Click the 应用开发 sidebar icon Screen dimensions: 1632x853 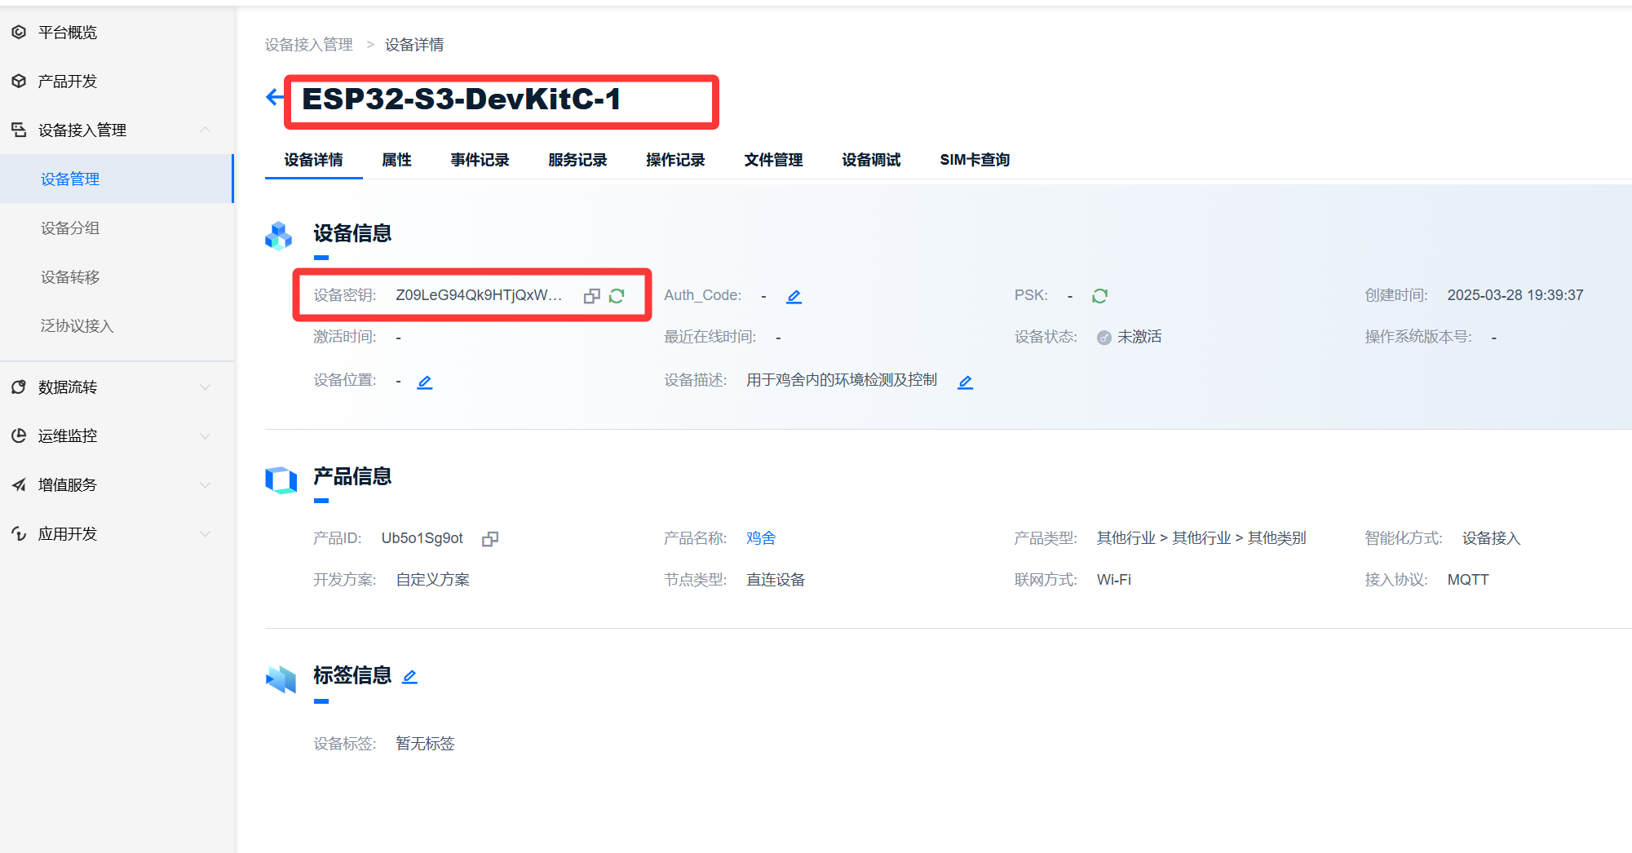click(19, 533)
